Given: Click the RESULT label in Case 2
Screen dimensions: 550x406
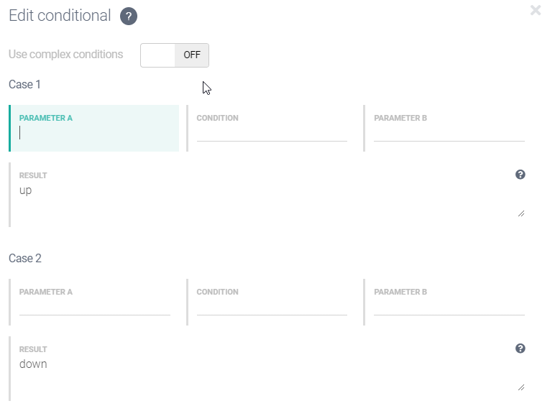Looking at the screenshot, I should pos(33,349).
